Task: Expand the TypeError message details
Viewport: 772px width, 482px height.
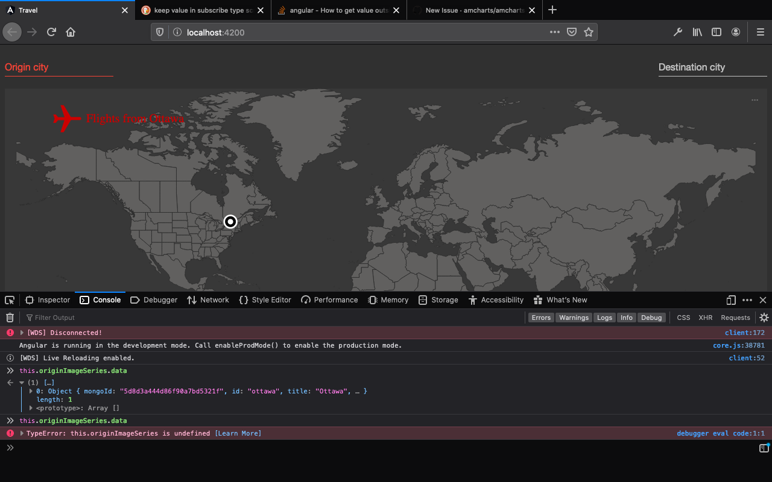Action: 22,433
